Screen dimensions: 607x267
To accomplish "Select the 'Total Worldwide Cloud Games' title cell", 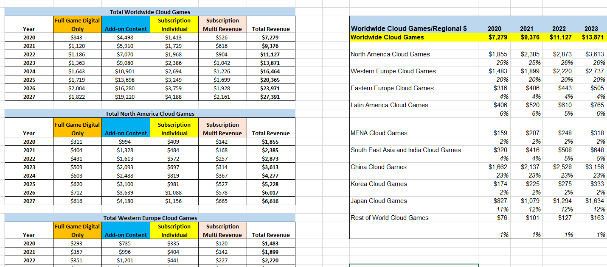I will tap(150, 12).
